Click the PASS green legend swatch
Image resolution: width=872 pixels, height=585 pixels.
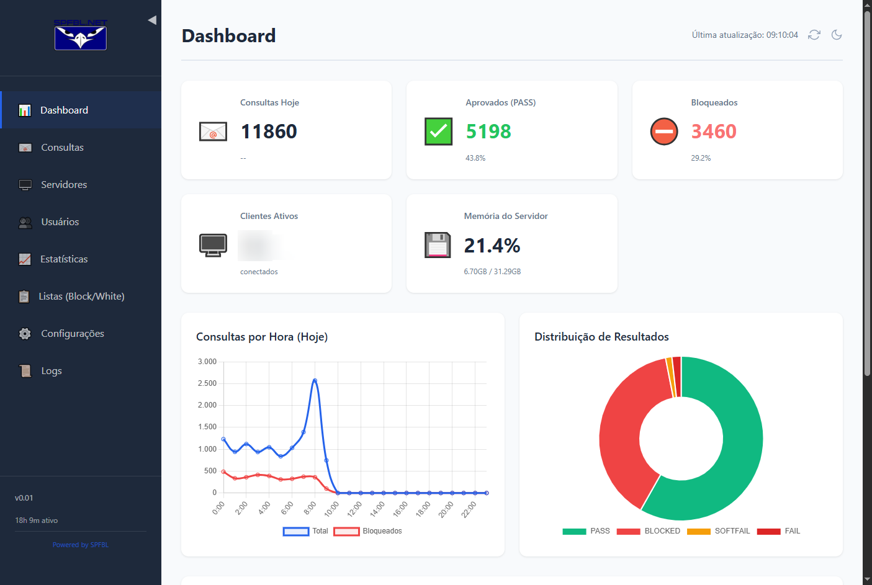tap(574, 531)
